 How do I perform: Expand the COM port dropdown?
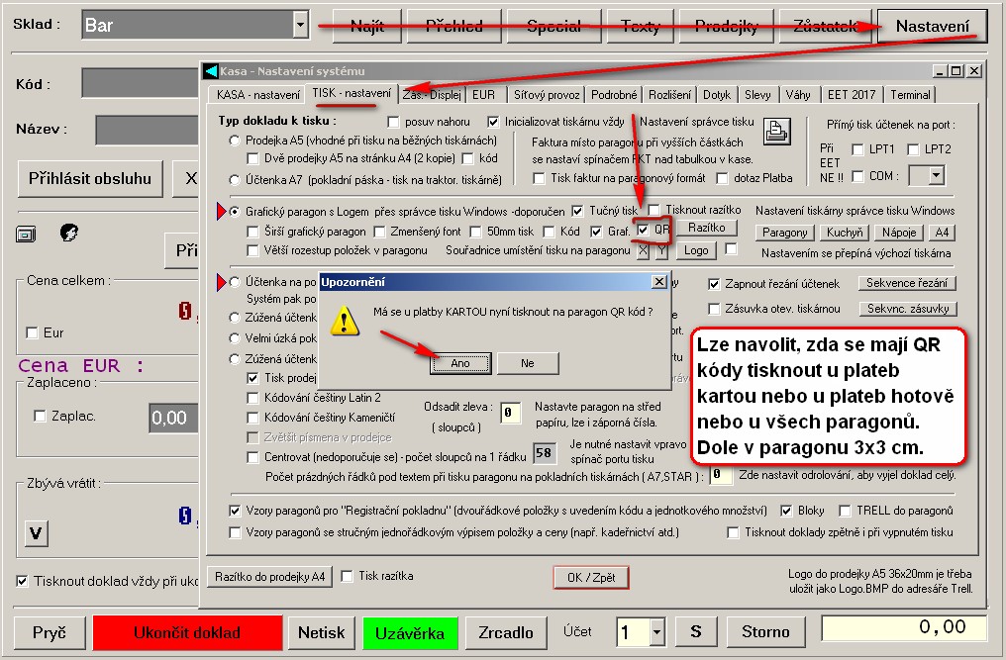point(933,176)
